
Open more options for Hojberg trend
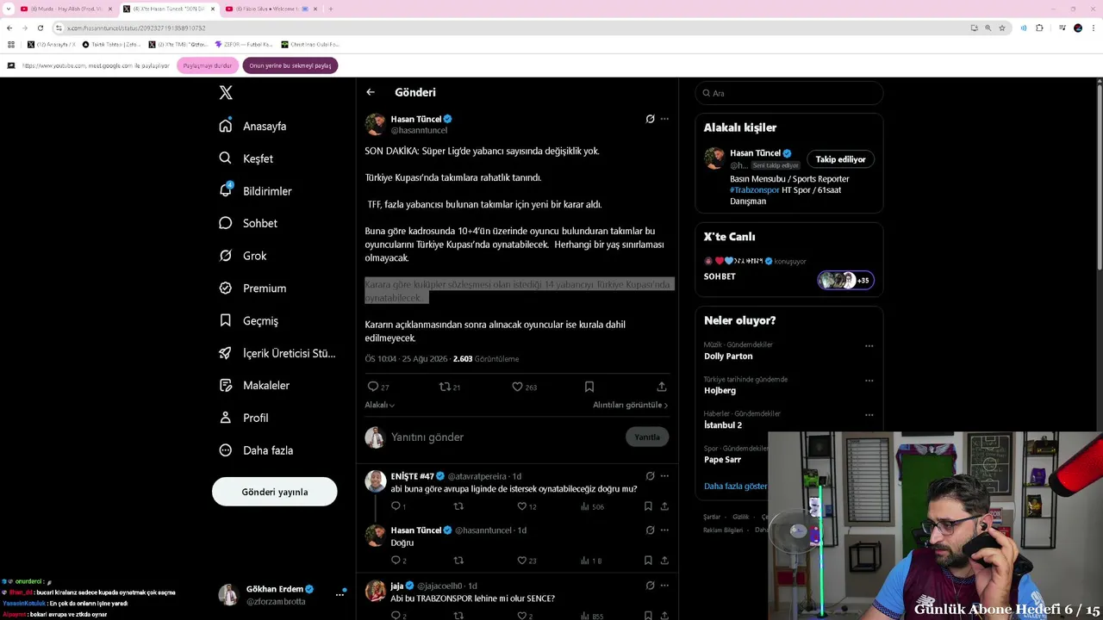point(869,381)
